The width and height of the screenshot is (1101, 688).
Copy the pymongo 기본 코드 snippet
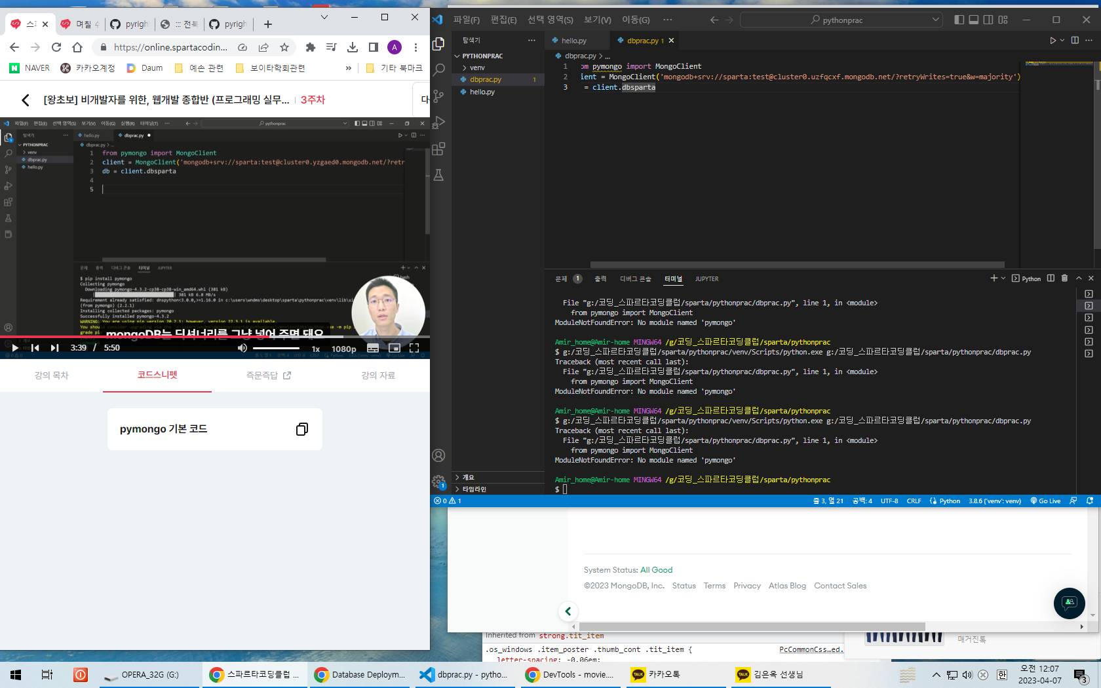coord(302,429)
